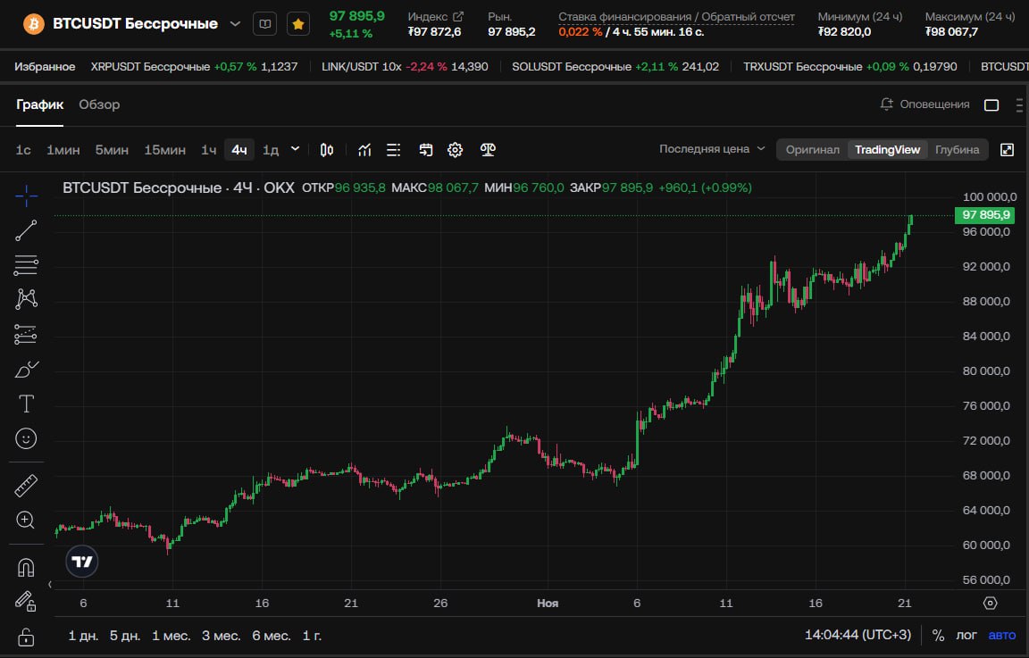This screenshot has width=1029, height=658.
Task: Toggle stay in drawing mode pencil-lock icon
Action: pyautogui.click(x=26, y=601)
